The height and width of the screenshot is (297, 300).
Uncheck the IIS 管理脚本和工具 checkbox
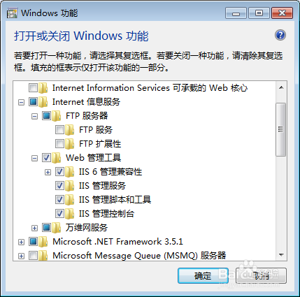coord(59,200)
